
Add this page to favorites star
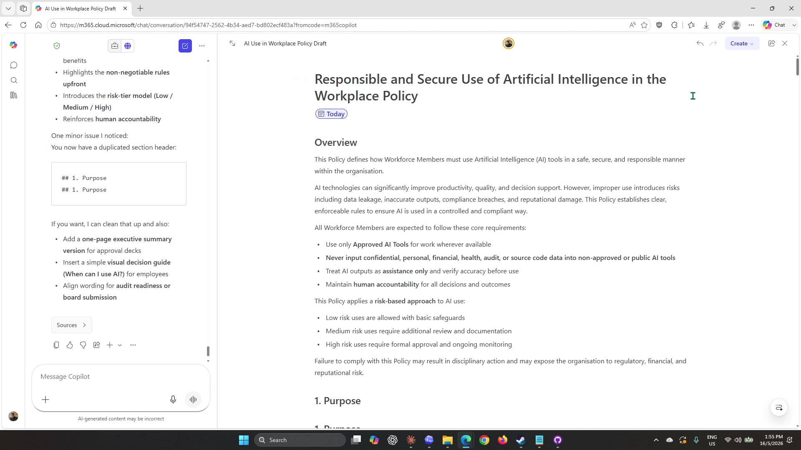tap(644, 25)
